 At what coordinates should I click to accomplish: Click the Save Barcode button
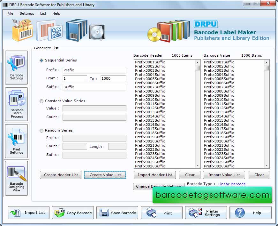click(117, 213)
